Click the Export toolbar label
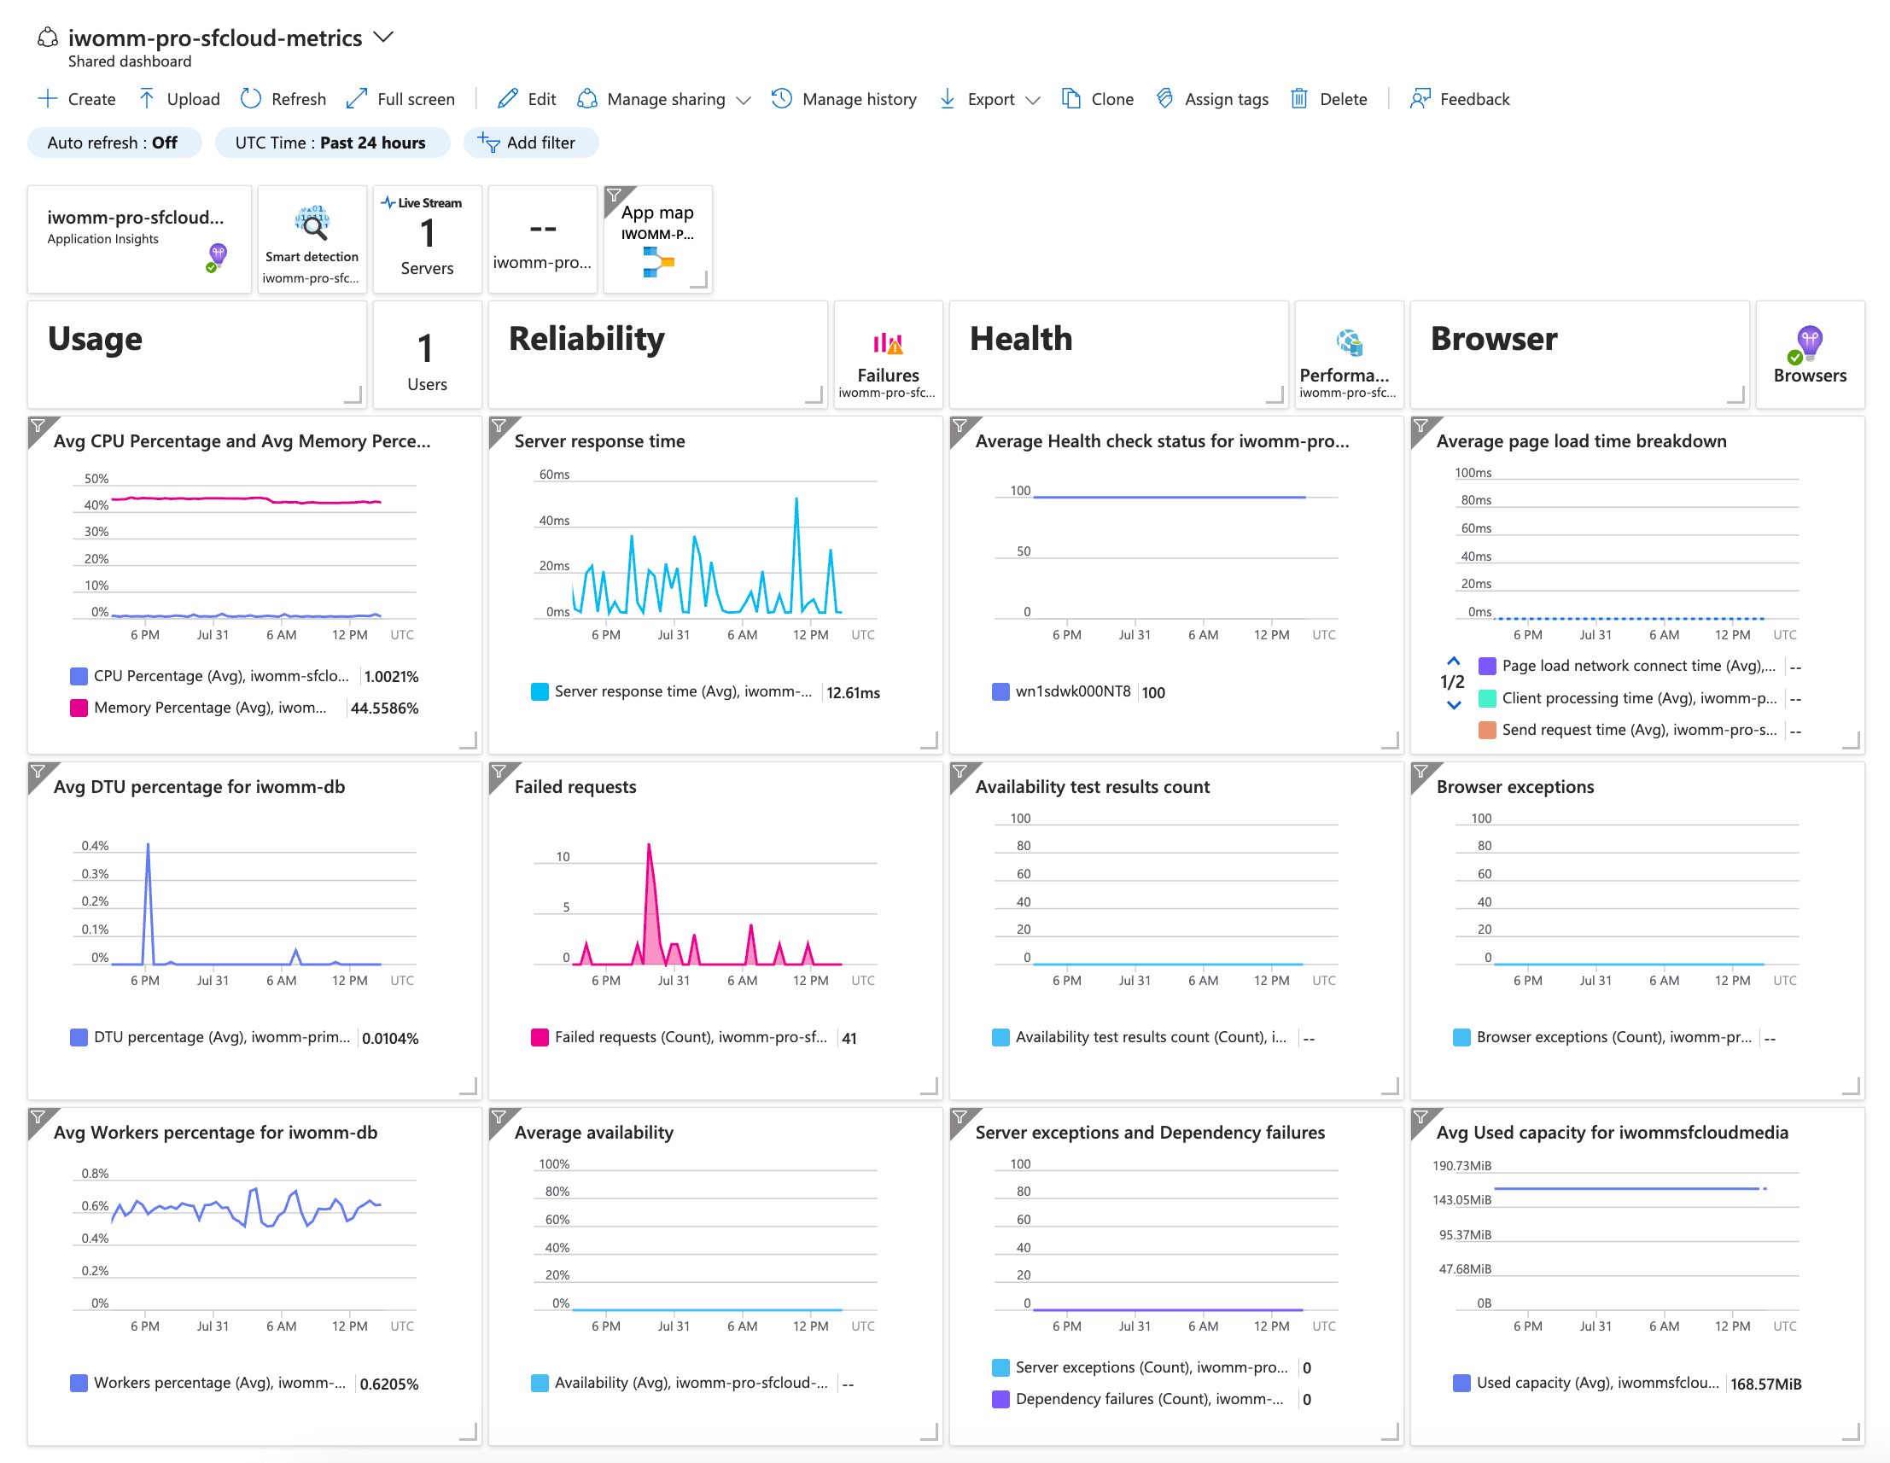The height and width of the screenshot is (1463, 1890). pos(990,100)
